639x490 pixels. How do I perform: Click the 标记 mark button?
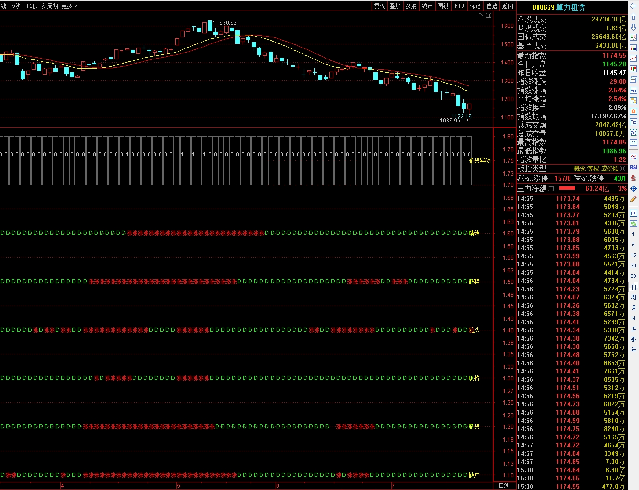[x=475, y=6]
